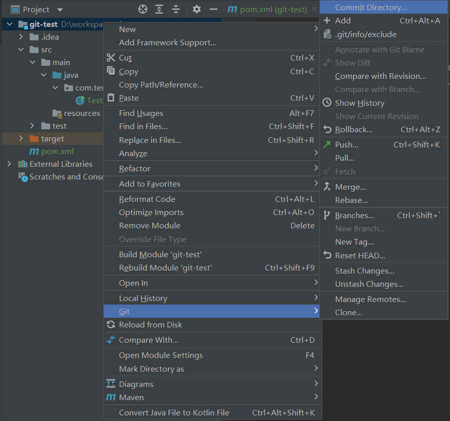The height and width of the screenshot is (421, 450).
Task: Click the Reset HEAD arrow icon
Action: click(x=327, y=255)
